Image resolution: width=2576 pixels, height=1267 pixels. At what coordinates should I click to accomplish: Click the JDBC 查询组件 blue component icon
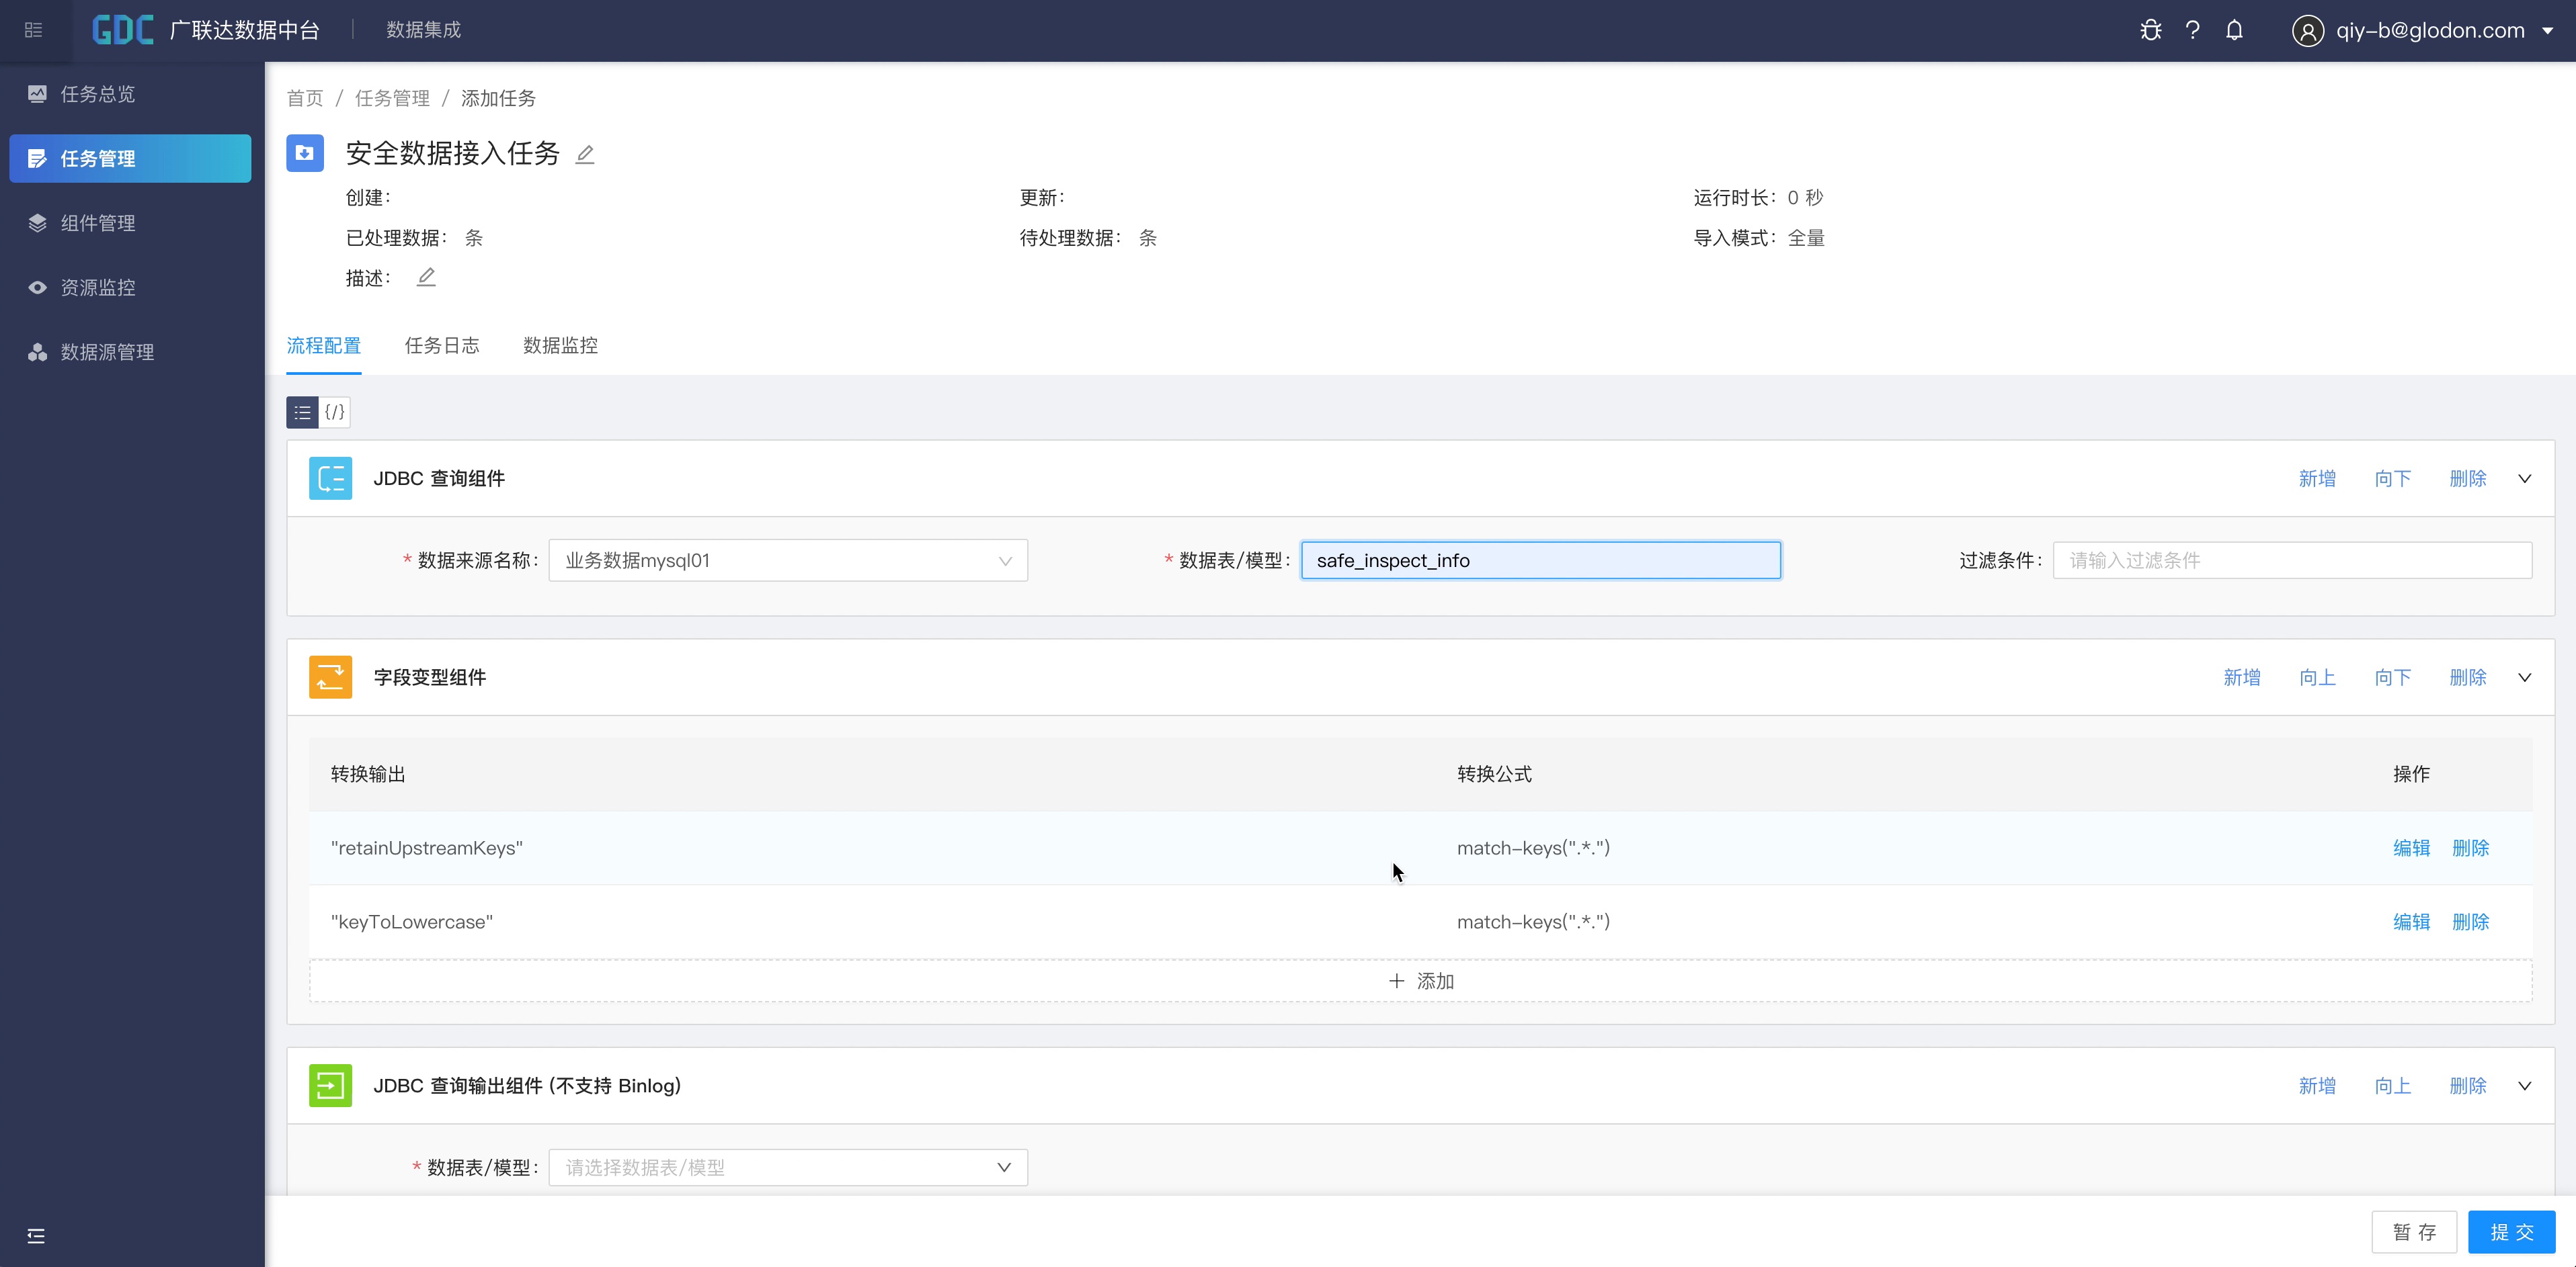coord(330,478)
